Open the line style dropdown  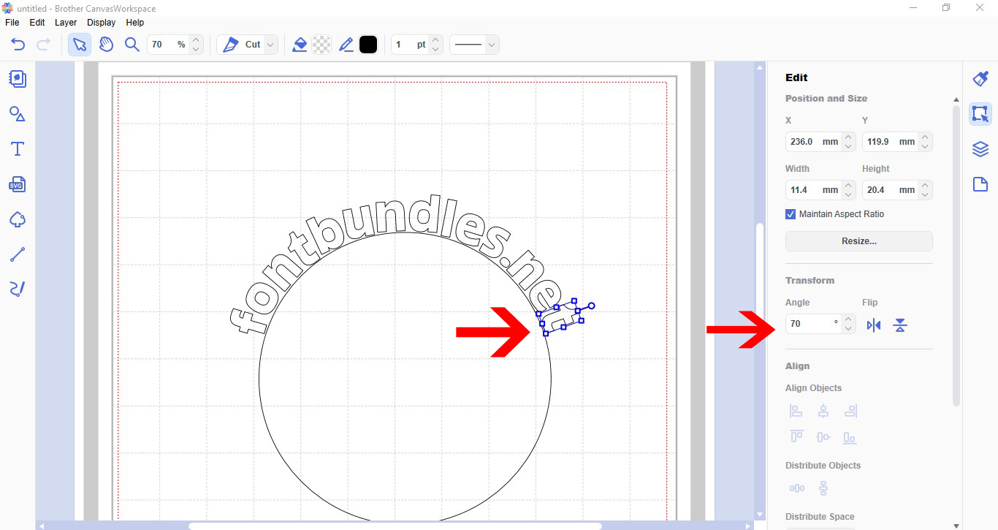tap(492, 45)
